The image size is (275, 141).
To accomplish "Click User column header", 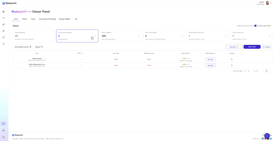I will [37, 53].
